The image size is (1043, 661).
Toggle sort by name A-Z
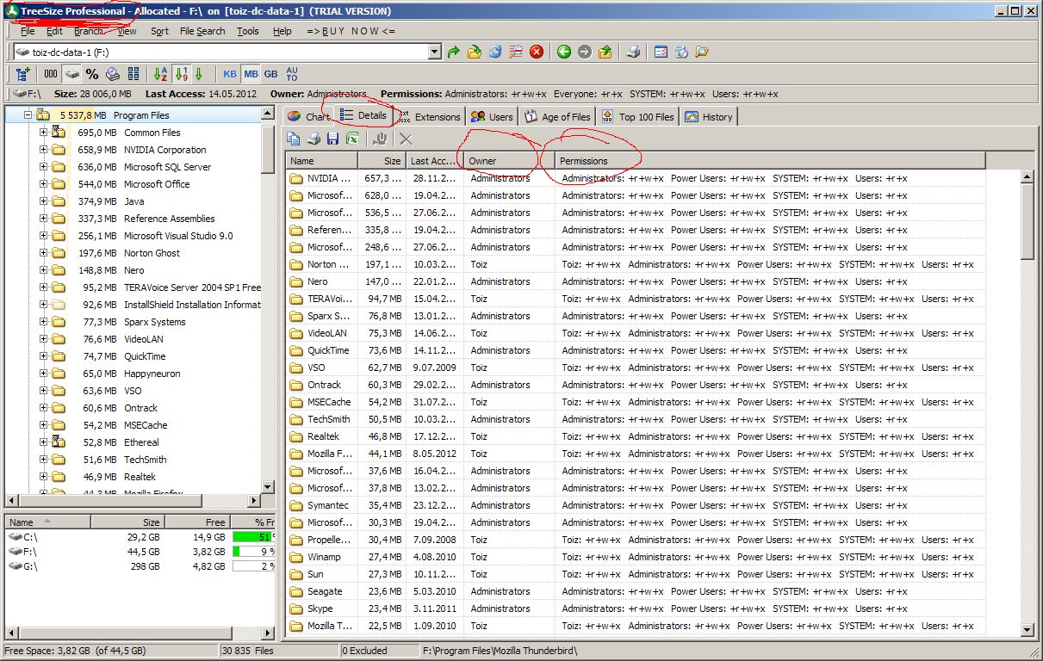(161, 74)
